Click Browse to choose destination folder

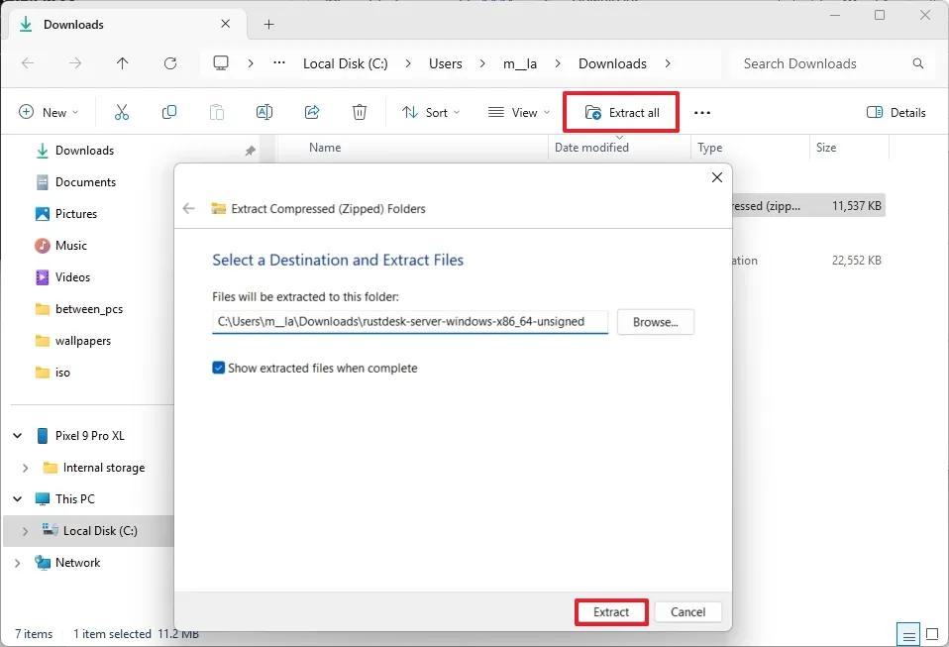[655, 321]
